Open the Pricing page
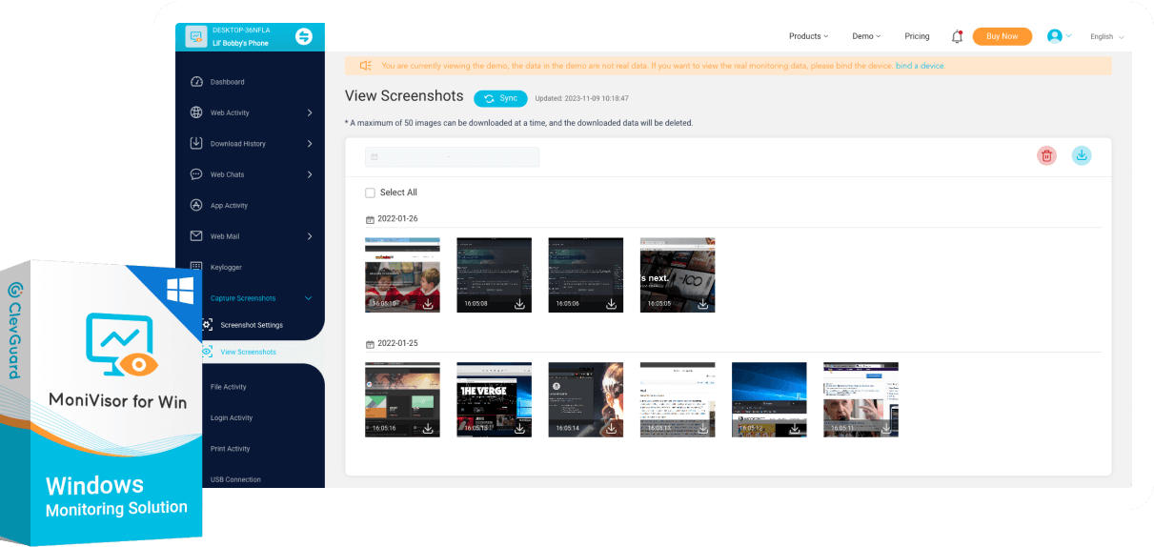This screenshot has height=547, width=1154. (917, 36)
